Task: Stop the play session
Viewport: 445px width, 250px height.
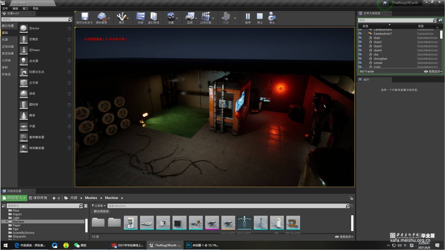Action: coord(260,17)
